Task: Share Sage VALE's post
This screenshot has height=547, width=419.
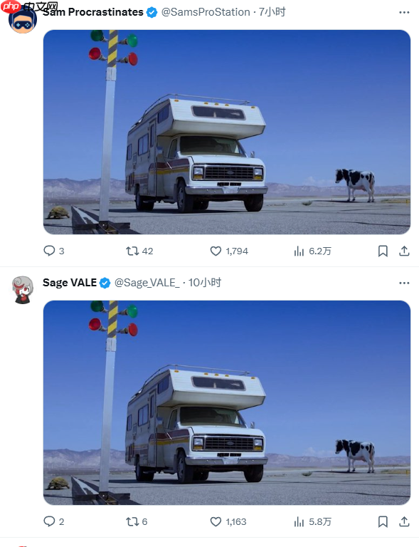Action: pyautogui.click(x=404, y=521)
